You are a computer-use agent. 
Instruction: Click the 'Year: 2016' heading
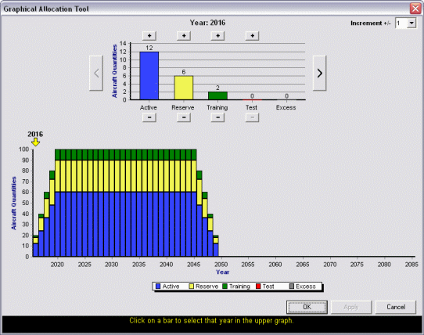207,23
